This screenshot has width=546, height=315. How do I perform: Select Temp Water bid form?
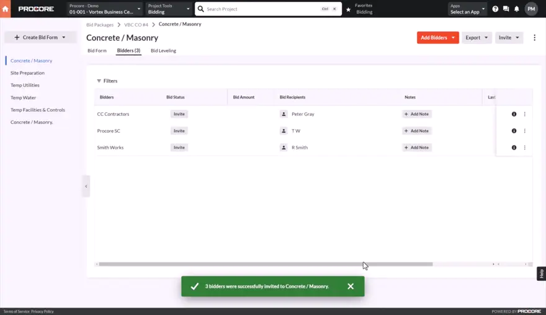click(x=24, y=97)
